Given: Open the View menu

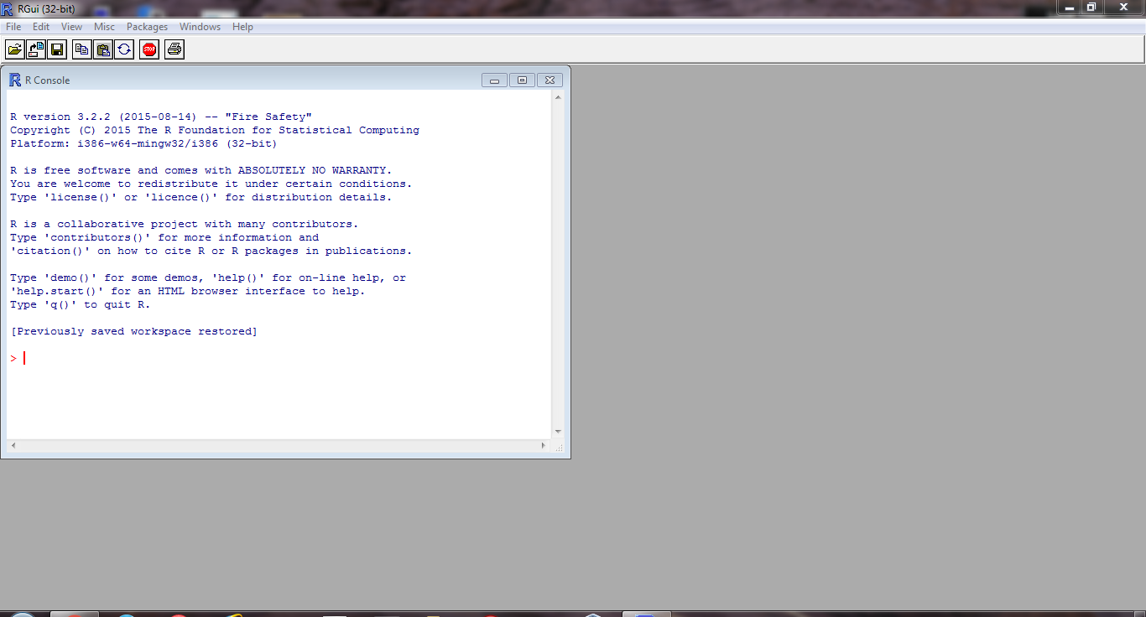Looking at the screenshot, I should click(71, 27).
